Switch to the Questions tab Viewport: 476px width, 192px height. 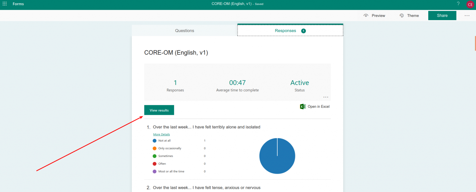click(x=184, y=30)
